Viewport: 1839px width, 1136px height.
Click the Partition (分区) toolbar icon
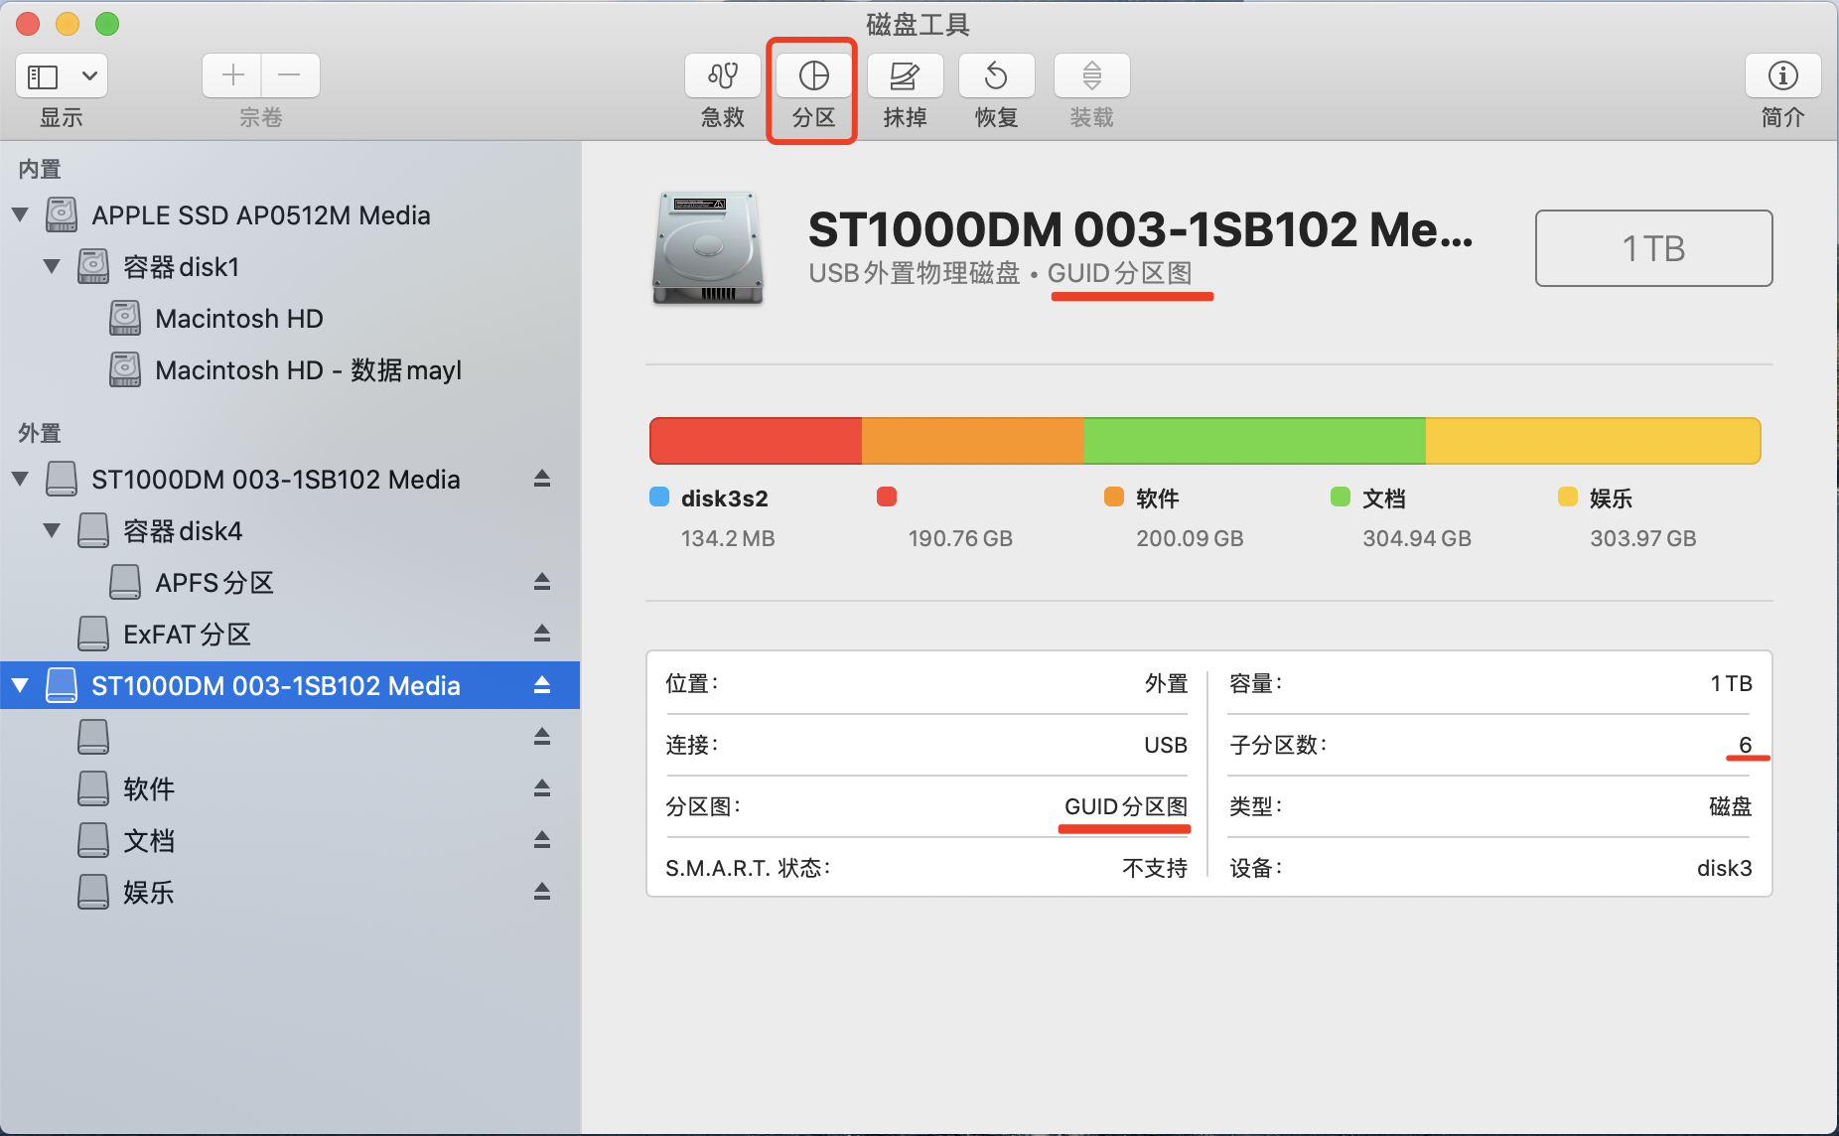813,76
